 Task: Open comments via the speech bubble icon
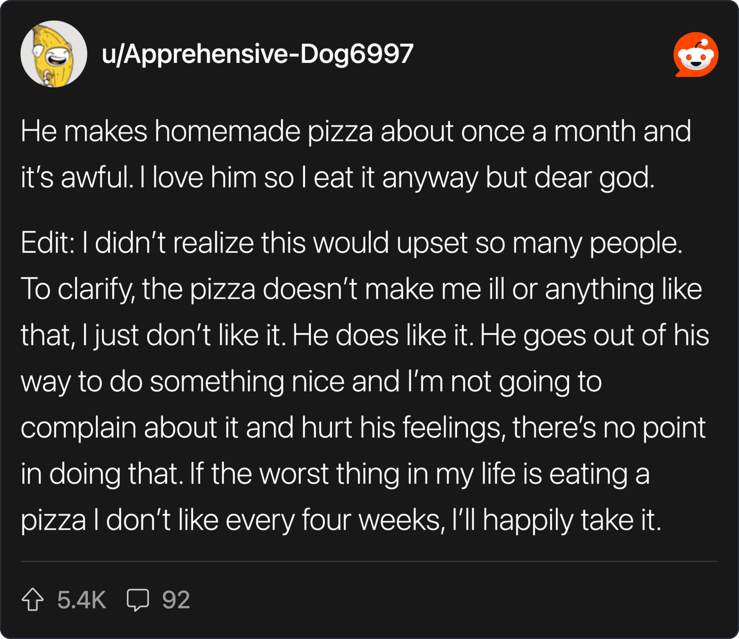[x=137, y=600]
